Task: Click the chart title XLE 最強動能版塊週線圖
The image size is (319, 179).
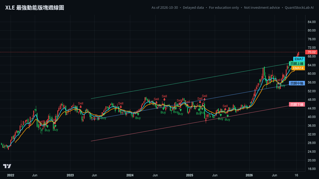Action: pyautogui.click(x=35, y=8)
